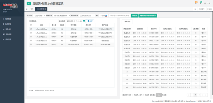This screenshot has height=103, width=213.
Task: Click the 充值缴费 card icon in sidebar
Action: click(x=3, y=34)
